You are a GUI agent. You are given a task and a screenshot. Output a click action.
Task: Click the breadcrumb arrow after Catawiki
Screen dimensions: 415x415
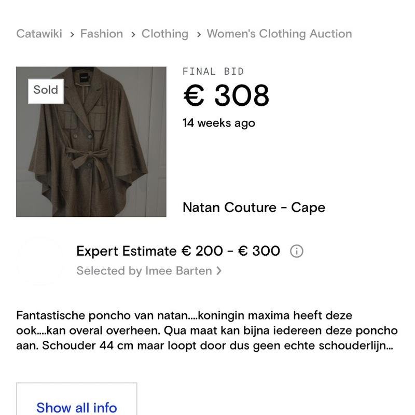pyautogui.click(x=72, y=34)
